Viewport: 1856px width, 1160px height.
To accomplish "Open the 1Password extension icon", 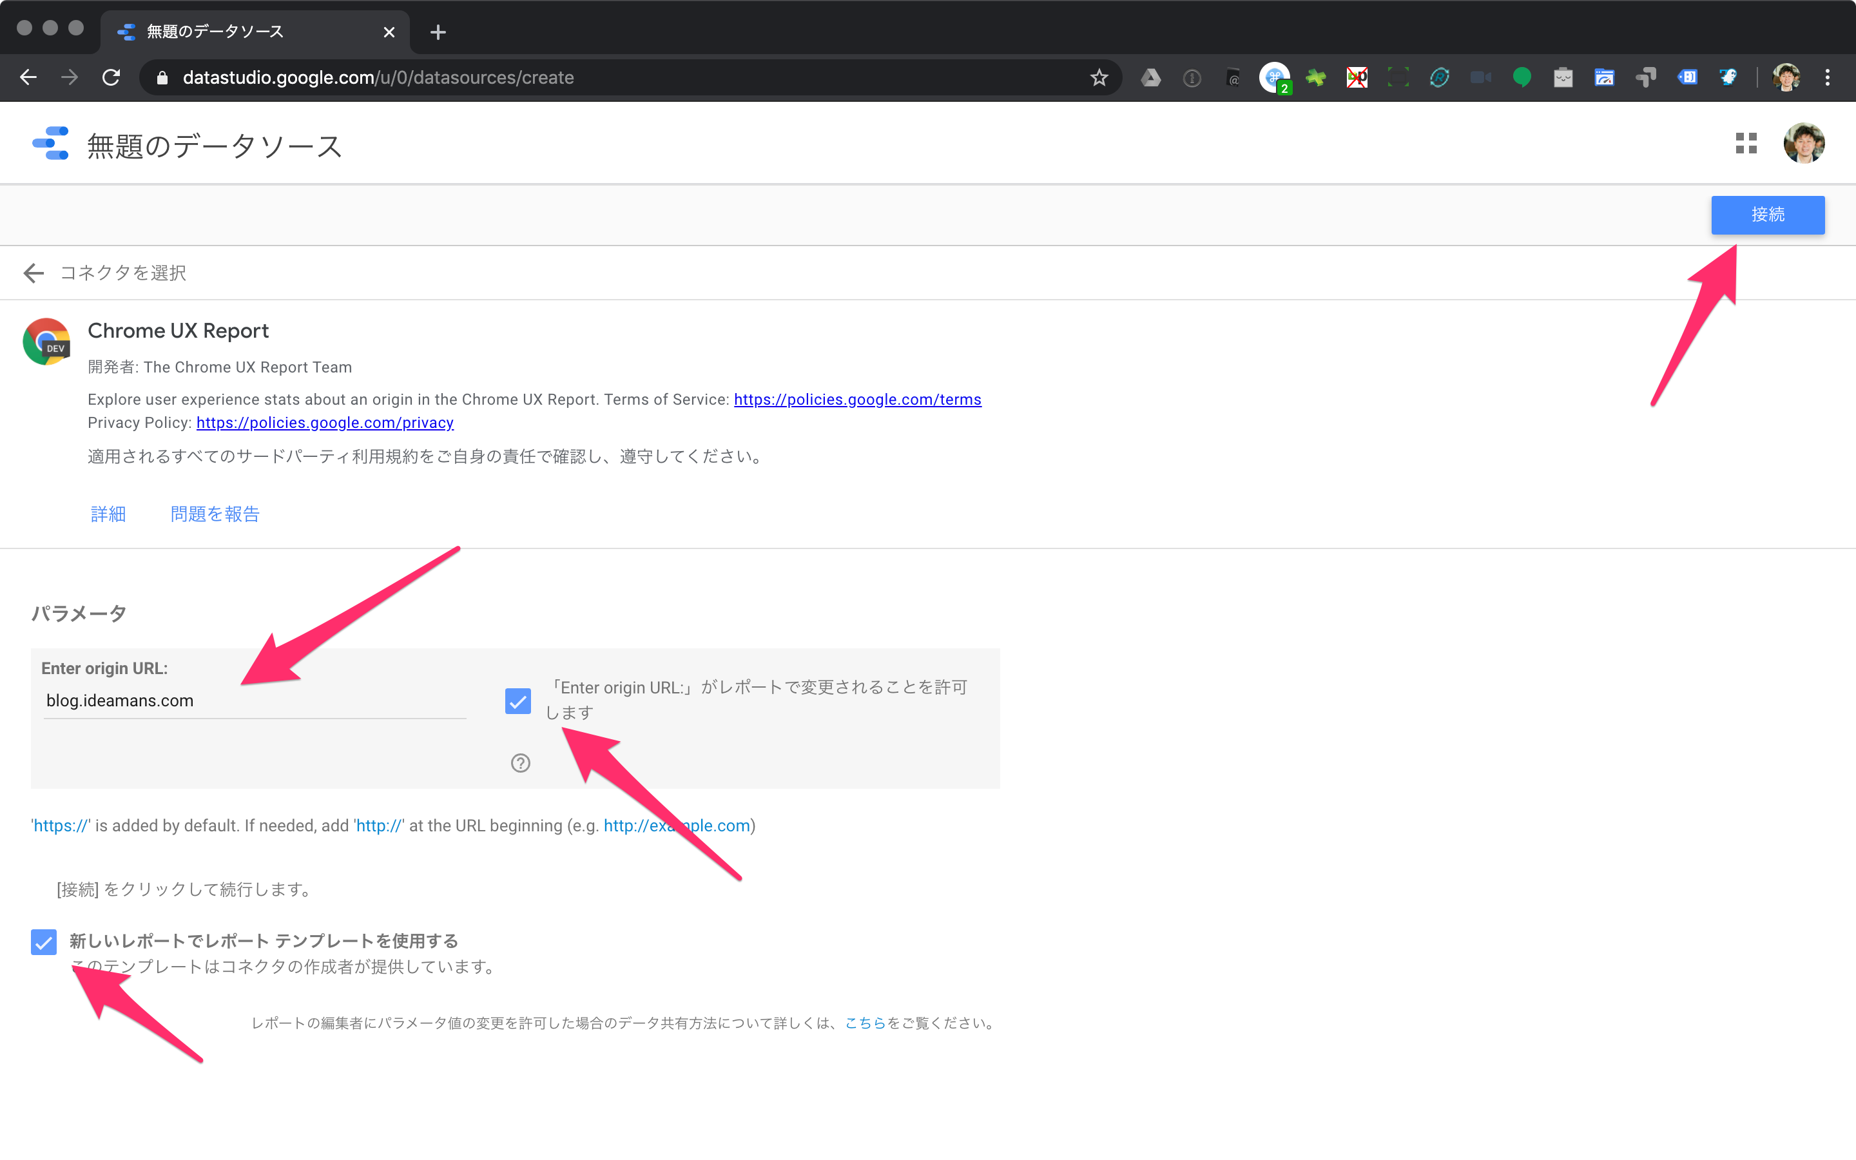I will point(1192,77).
